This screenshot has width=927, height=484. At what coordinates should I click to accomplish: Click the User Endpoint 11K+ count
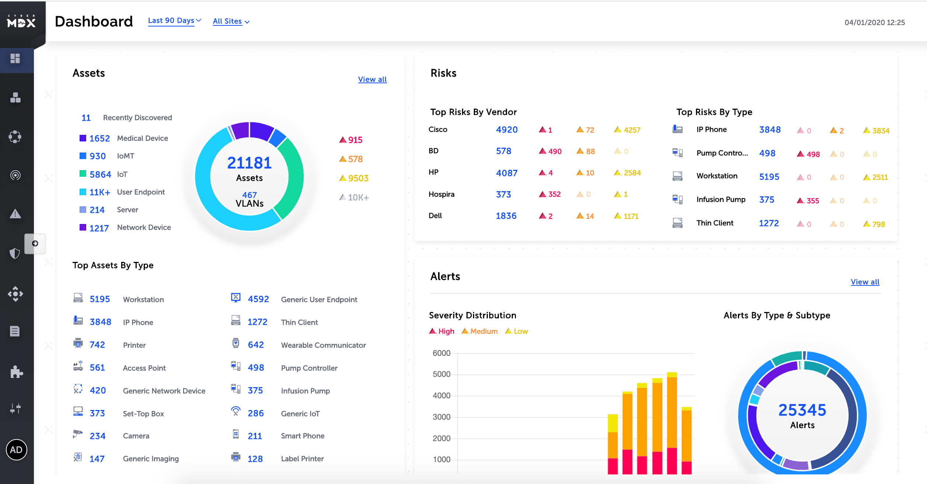pos(99,192)
